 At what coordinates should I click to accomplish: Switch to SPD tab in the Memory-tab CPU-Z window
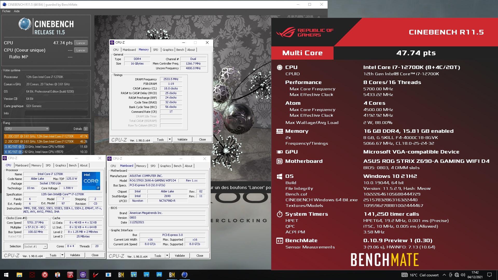point(155,50)
